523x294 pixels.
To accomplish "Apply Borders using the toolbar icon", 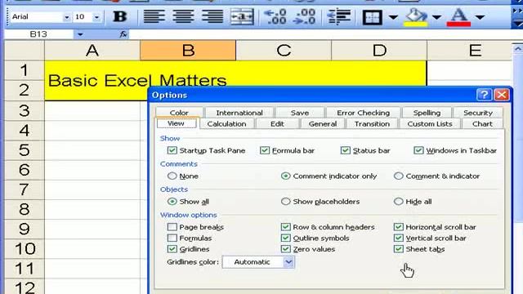I will point(373,16).
